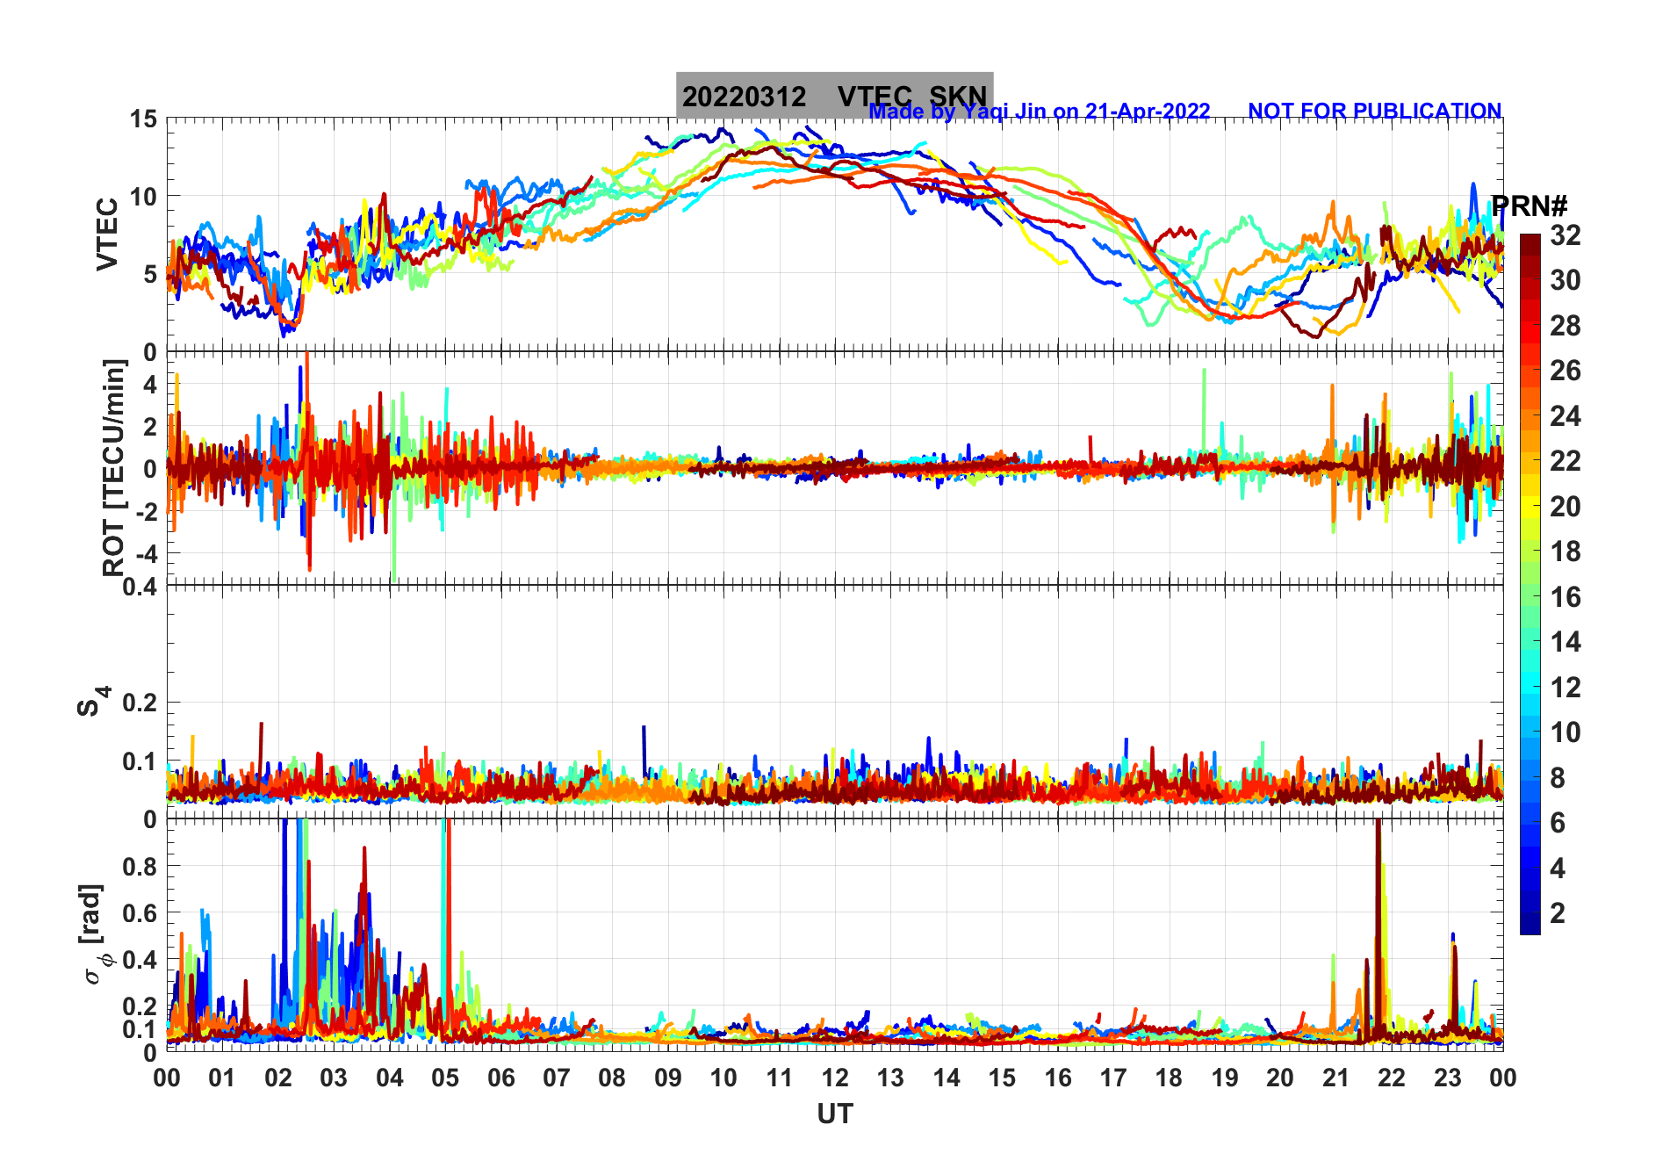Click the 'UT' x-axis label
Viewport: 1670px width, 1168px height.
(835, 1114)
